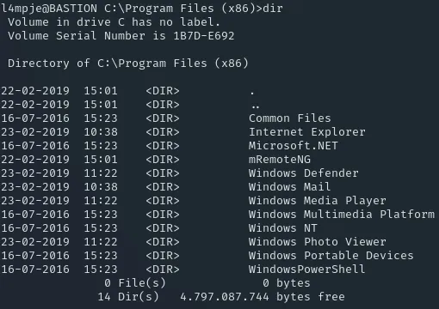Select the Windows Multimedia Platform directory
The image size is (439, 309).
click(342, 215)
